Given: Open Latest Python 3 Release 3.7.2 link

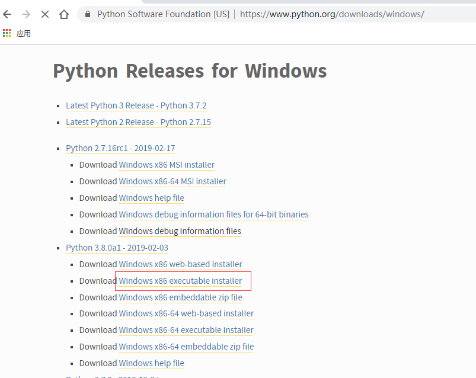Looking at the screenshot, I should click(136, 105).
